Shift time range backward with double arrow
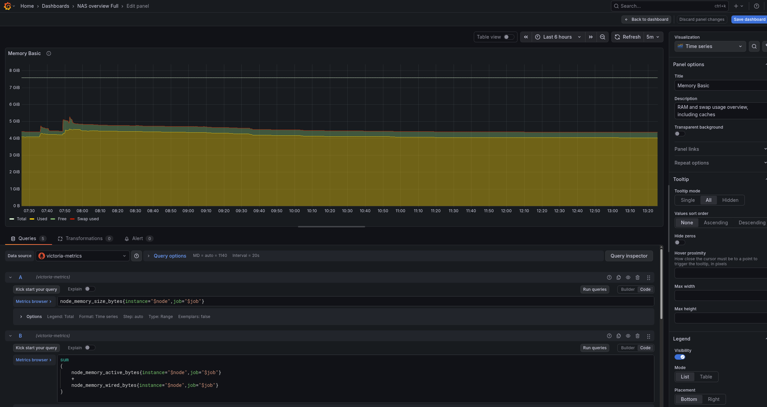 point(526,37)
